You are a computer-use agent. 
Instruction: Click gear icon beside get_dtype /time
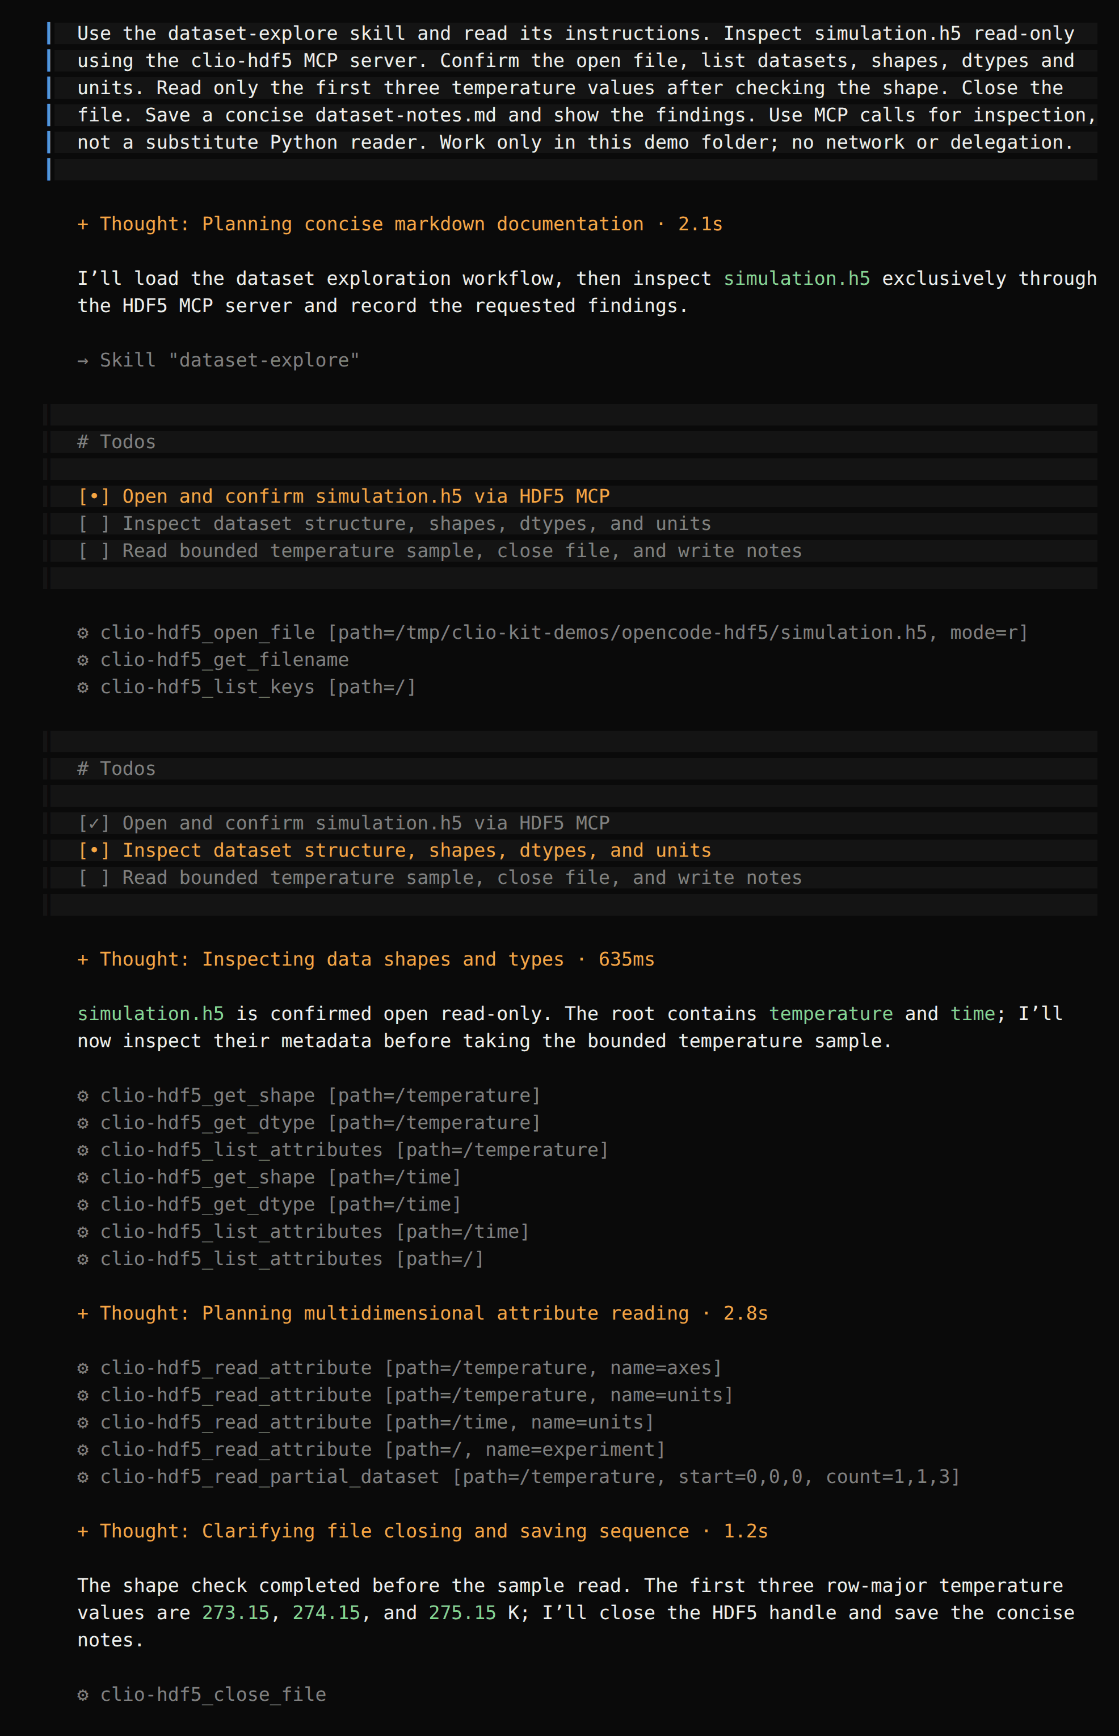point(83,1205)
